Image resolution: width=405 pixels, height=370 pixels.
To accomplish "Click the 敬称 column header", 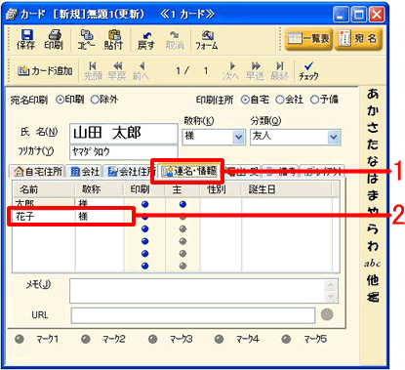I will click(x=100, y=189).
